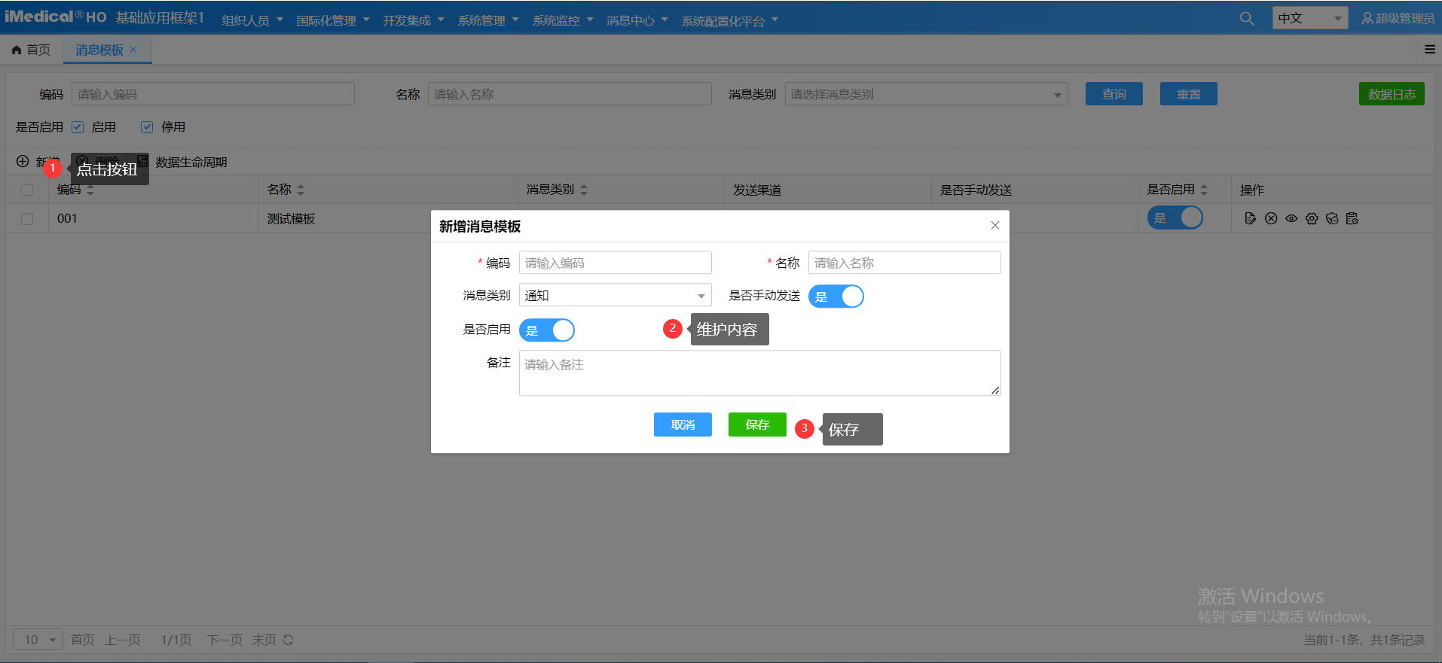Viewport: 1442px width, 663px height.
Task: Open the 中文 language dropdown
Action: click(1309, 18)
